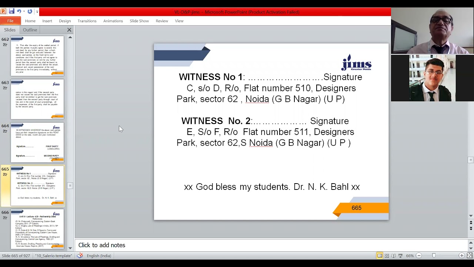474x267 pixels.
Task: Zoom out with minus button
Action: (x=419, y=256)
